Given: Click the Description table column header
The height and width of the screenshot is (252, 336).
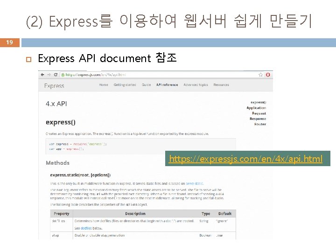Looking at the screenshot, I should [135, 214].
